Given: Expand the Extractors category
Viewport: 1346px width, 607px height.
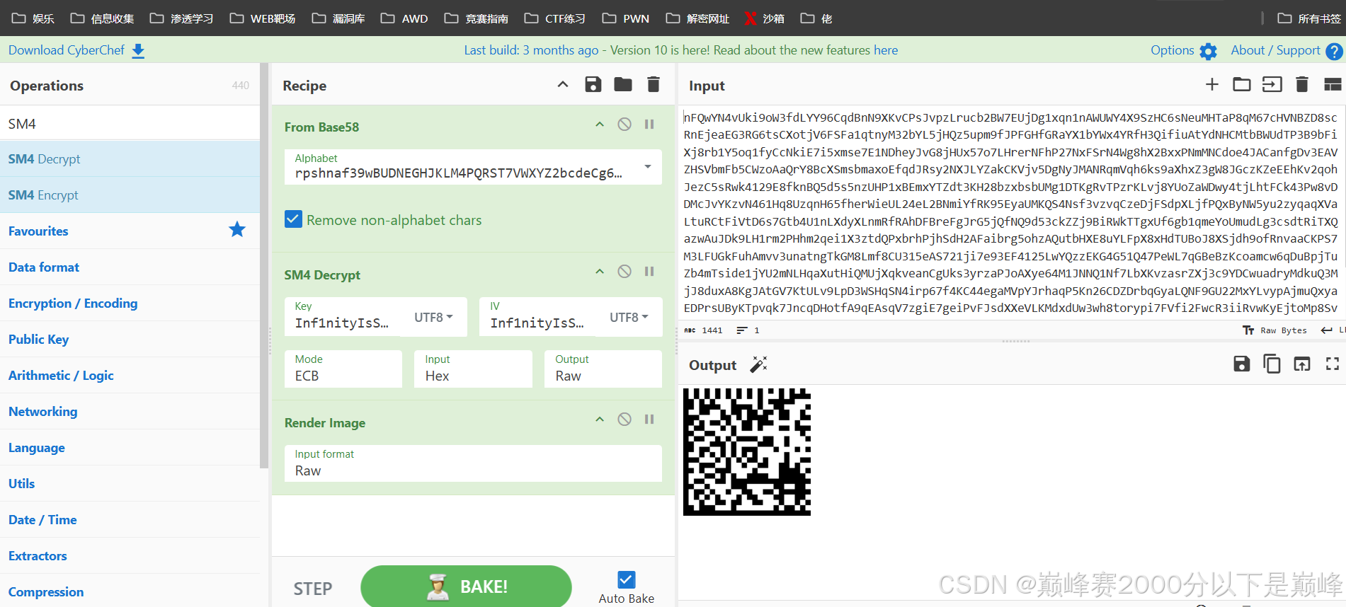Looking at the screenshot, I should pos(130,555).
